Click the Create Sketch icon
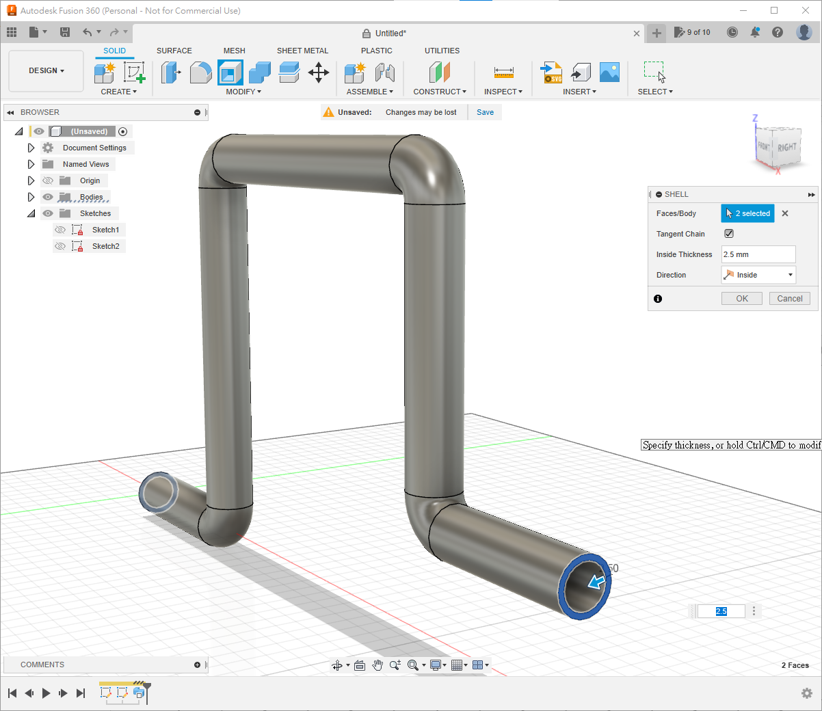Screen dimensions: 822x711 [134, 72]
